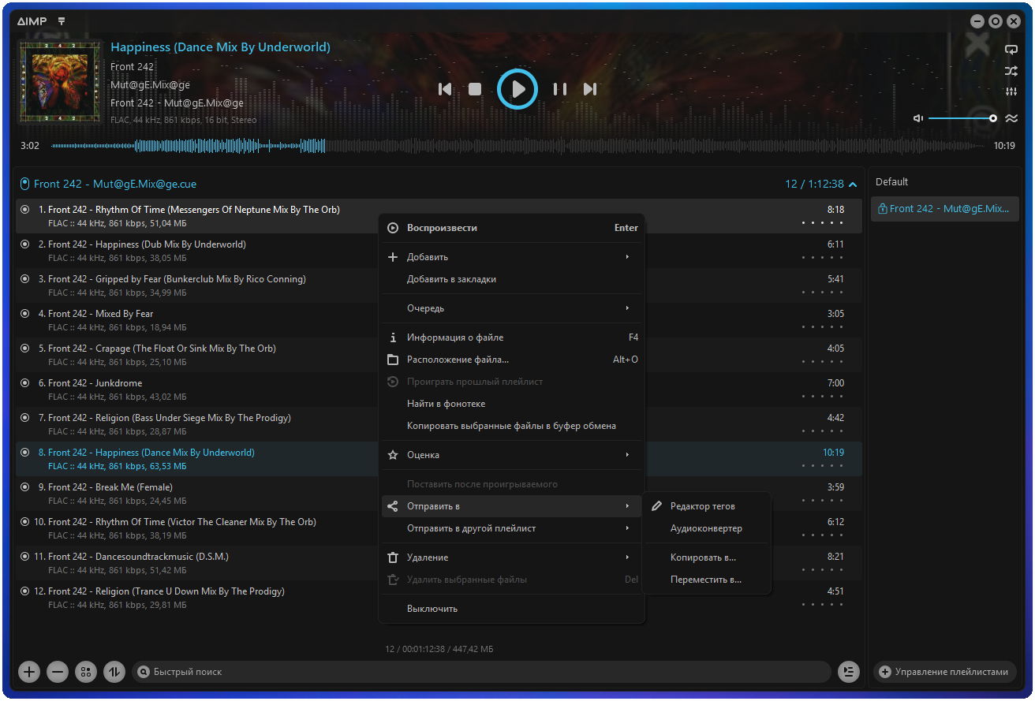The height and width of the screenshot is (701, 1035).
Task: Toggle the check mark of track 9 Break Me
Action: pyautogui.click(x=24, y=487)
